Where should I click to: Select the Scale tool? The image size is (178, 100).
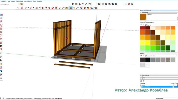pyautogui.click(x=56, y=8)
